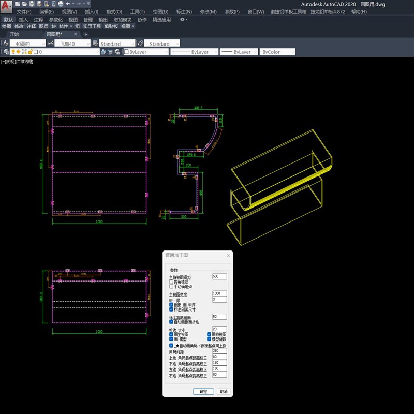Click the 角码间距 field showing 350
The width and height of the screenshot is (414, 414).
click(219, 351)
